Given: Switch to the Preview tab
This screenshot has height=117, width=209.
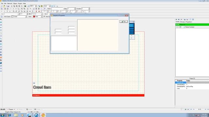Looking at the screenshot, I should pos(183,22).
